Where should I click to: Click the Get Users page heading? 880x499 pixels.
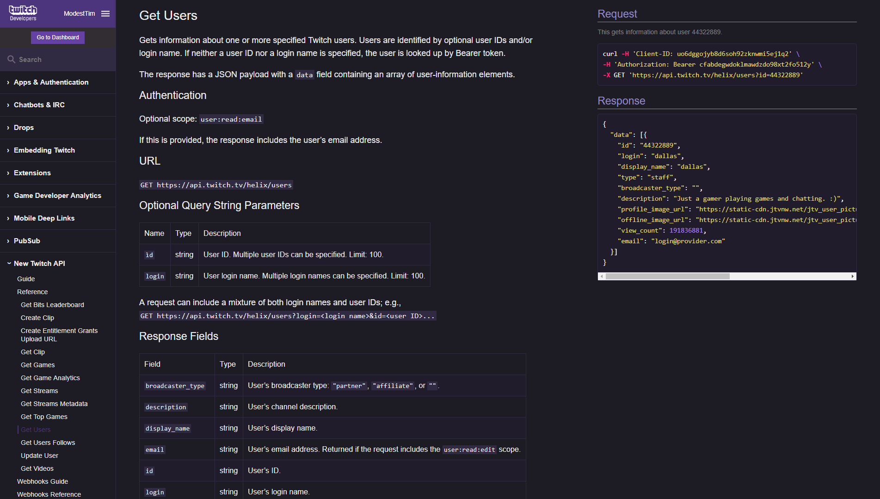[168, 16]
